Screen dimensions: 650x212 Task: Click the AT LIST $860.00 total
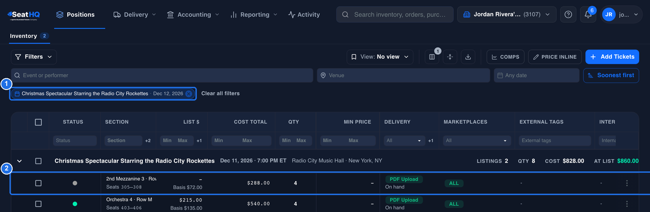coord(616,161)
